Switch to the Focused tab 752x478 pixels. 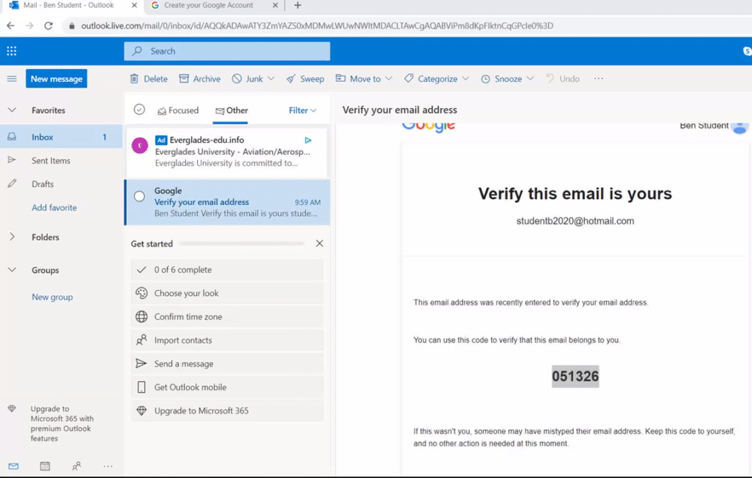coord(178,110)
